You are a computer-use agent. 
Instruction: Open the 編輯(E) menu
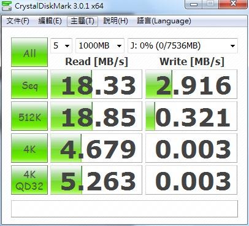coord(50,21)
